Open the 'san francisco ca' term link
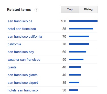The width and height of the screenshot is (107, 94). (x=20, y=21)
